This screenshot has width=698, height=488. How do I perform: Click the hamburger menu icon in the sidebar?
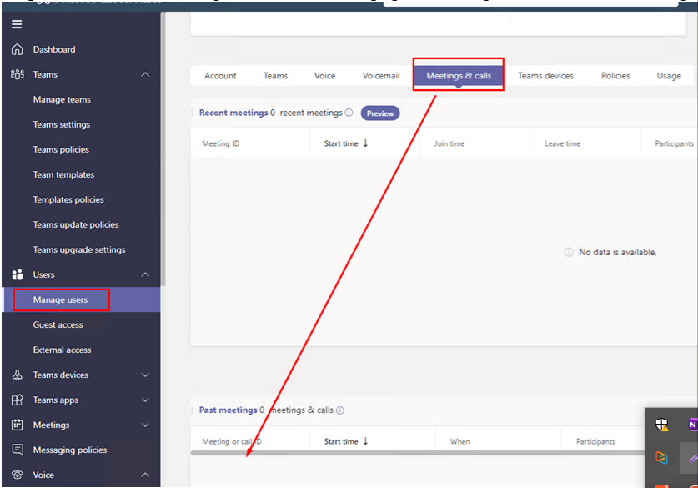17,24
